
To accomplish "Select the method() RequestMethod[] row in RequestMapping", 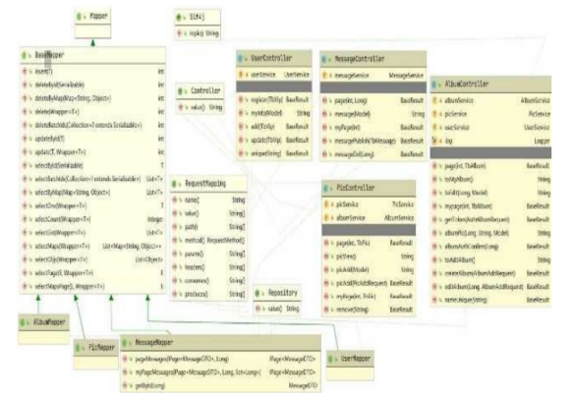I will click(208, 241).
